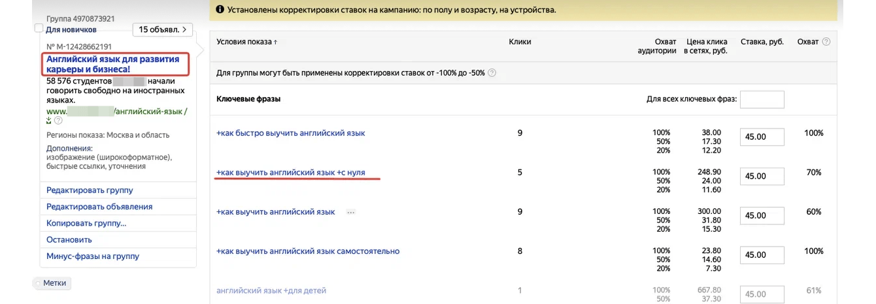Expand the '15 объявл.' ads list
Viewport: 876px width, 304px height.
(163, 29)
